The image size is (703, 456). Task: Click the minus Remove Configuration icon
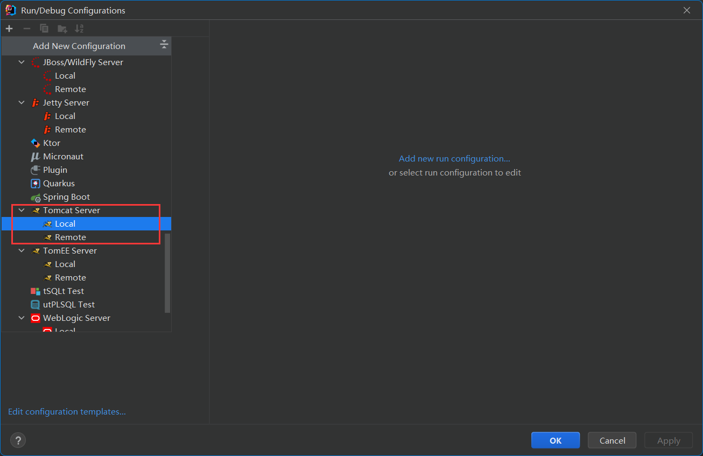coord(27,29)
